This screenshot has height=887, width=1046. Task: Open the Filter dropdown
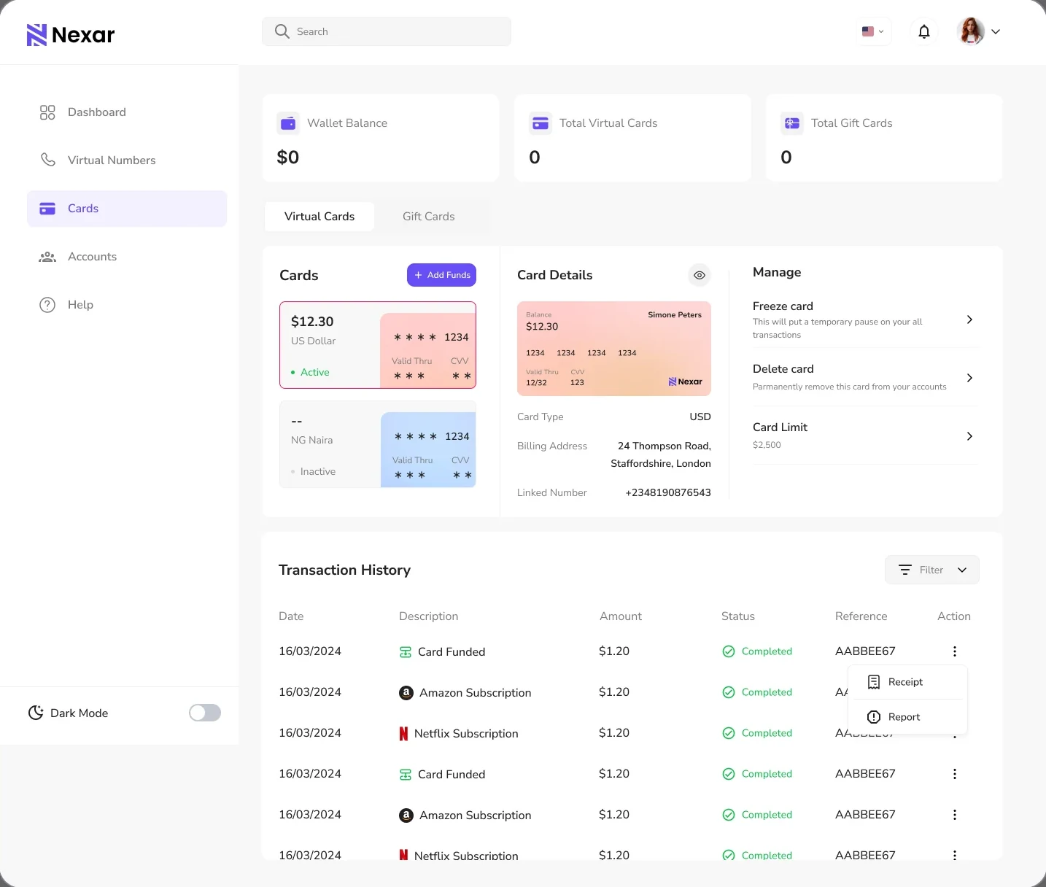[x=932, y=570]
